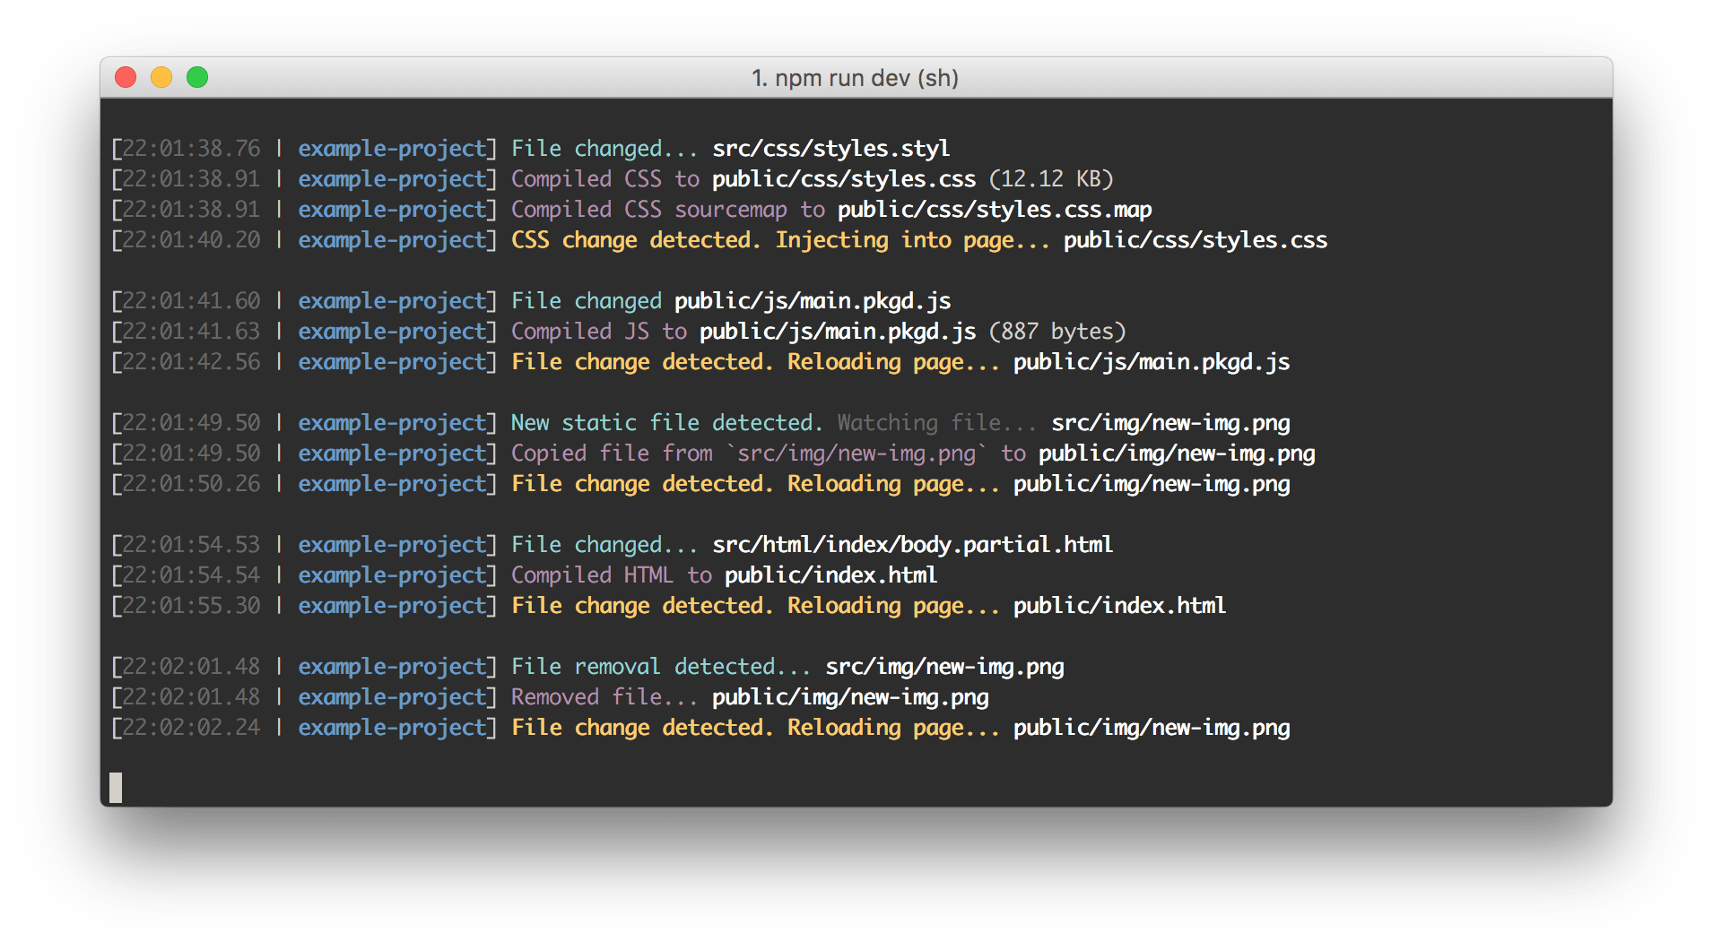Click 'public/index.html' in the Compiled HTML line
1713x950 pixels.
click(x=830, y=575)
